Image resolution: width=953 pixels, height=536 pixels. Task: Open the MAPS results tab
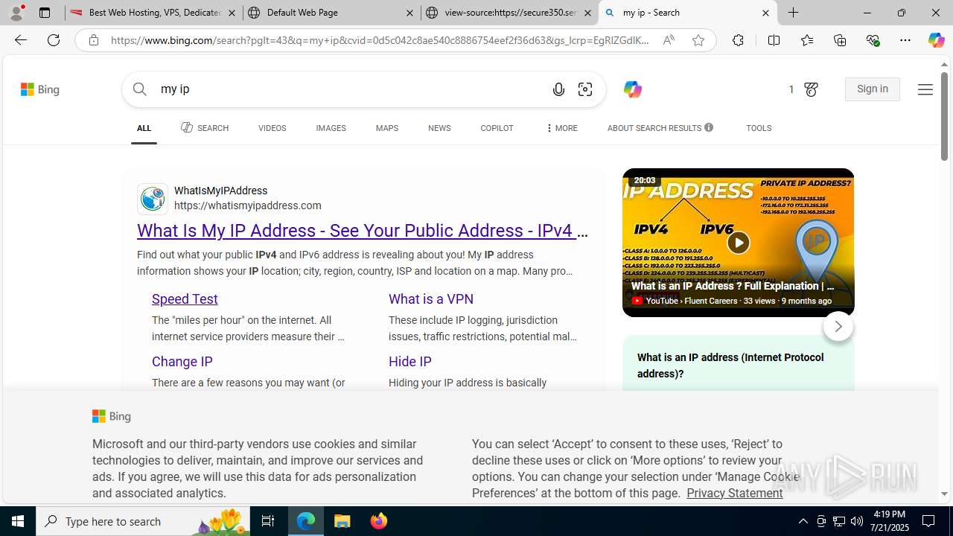[386, 128]
